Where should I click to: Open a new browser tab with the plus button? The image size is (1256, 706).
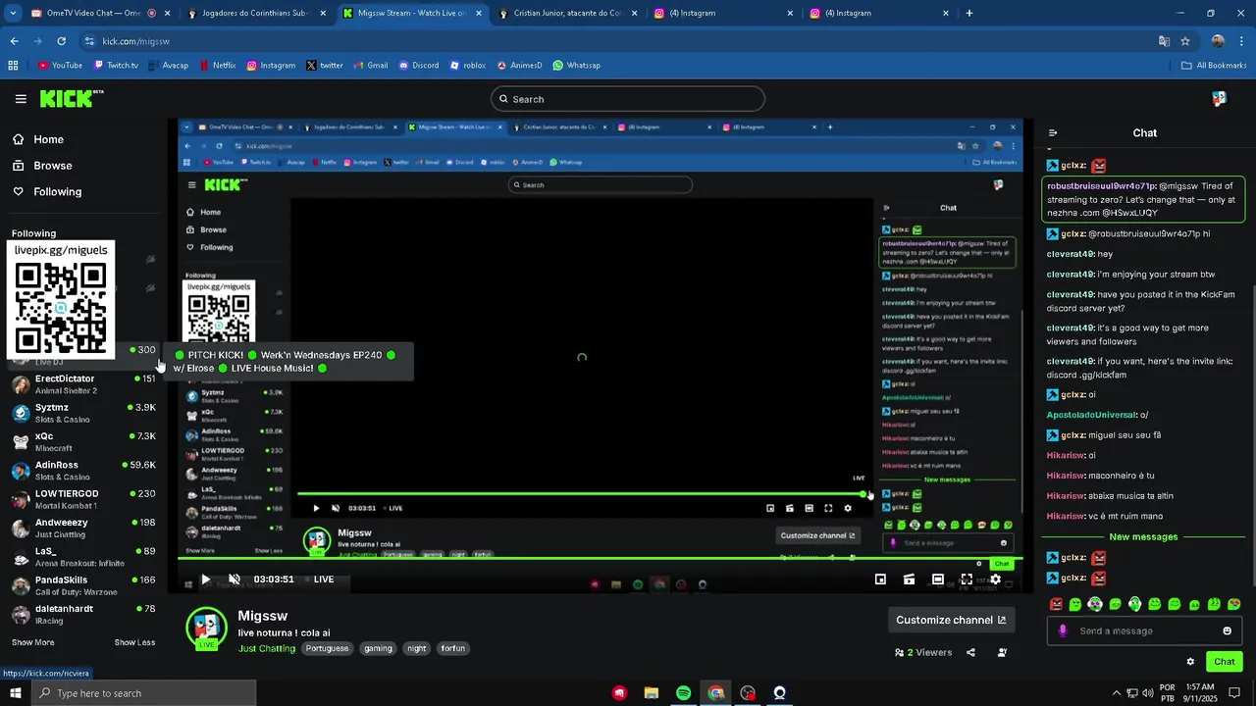pos(969,14)
